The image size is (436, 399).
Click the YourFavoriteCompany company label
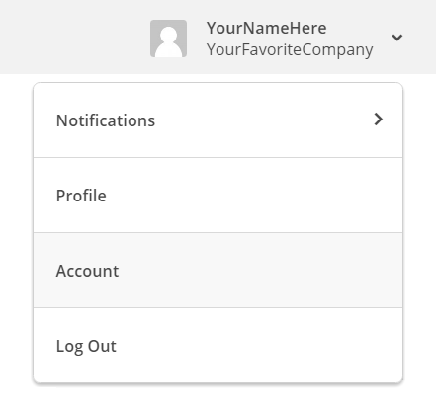tap(290, 50)
